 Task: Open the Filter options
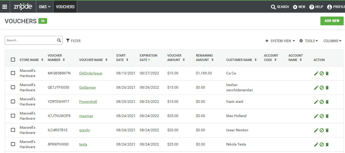pos(73,41)
